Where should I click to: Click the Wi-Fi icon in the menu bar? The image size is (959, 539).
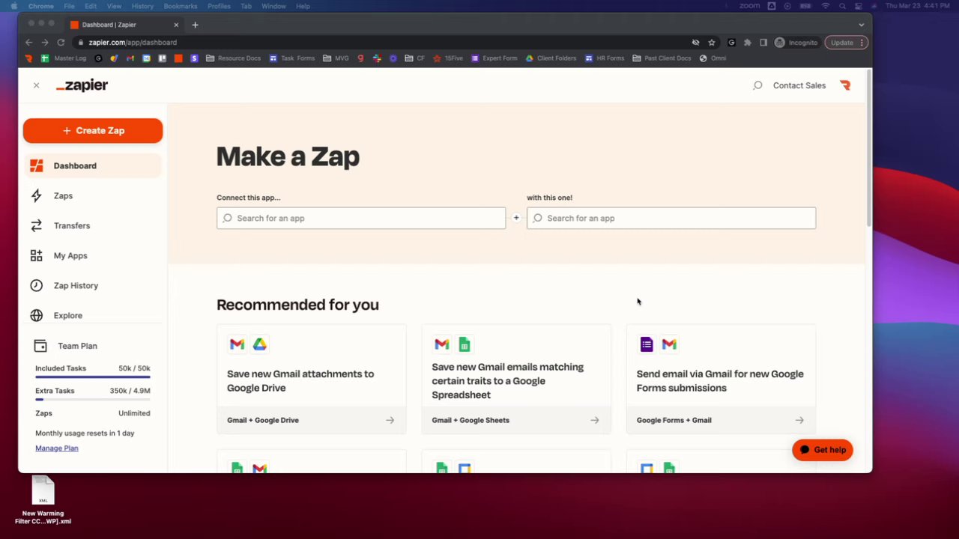pyautogui.click(x=826, y=6)
